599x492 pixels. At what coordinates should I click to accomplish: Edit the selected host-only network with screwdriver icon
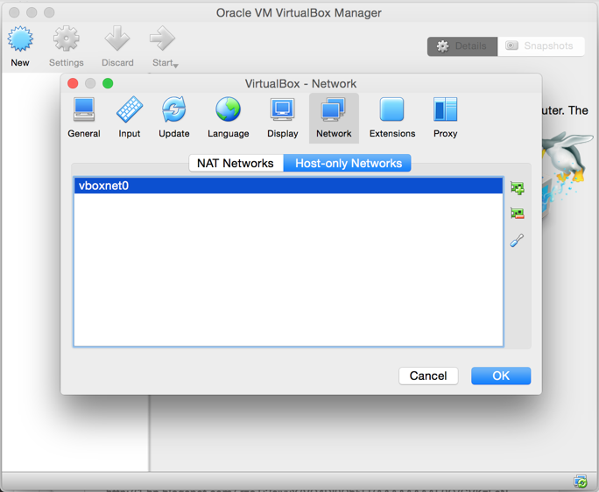(x=518, y=240)
